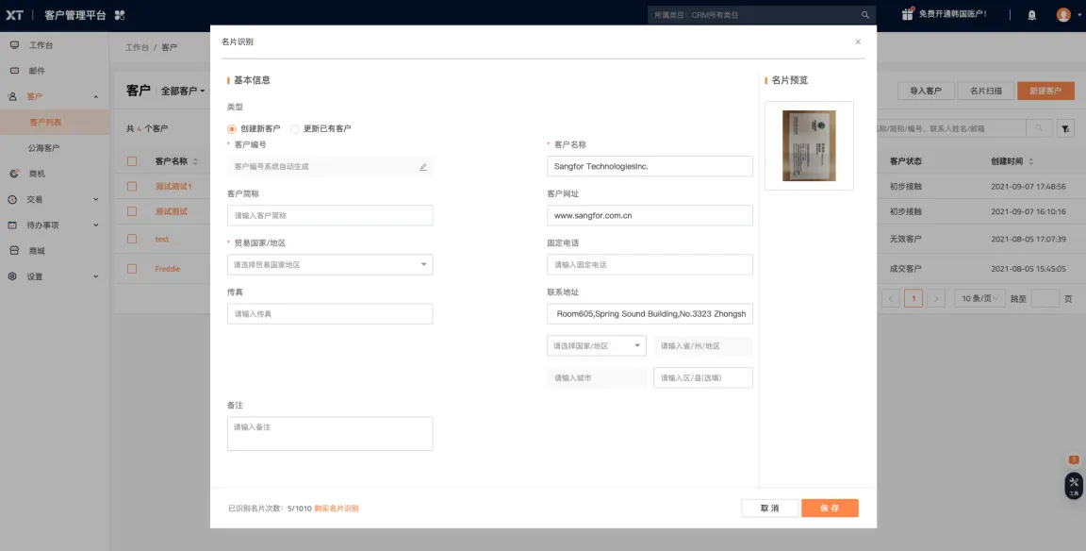Viewport: 1086px width, 551px height.
Task: Open the notification bell
Action: point(1032,14)
